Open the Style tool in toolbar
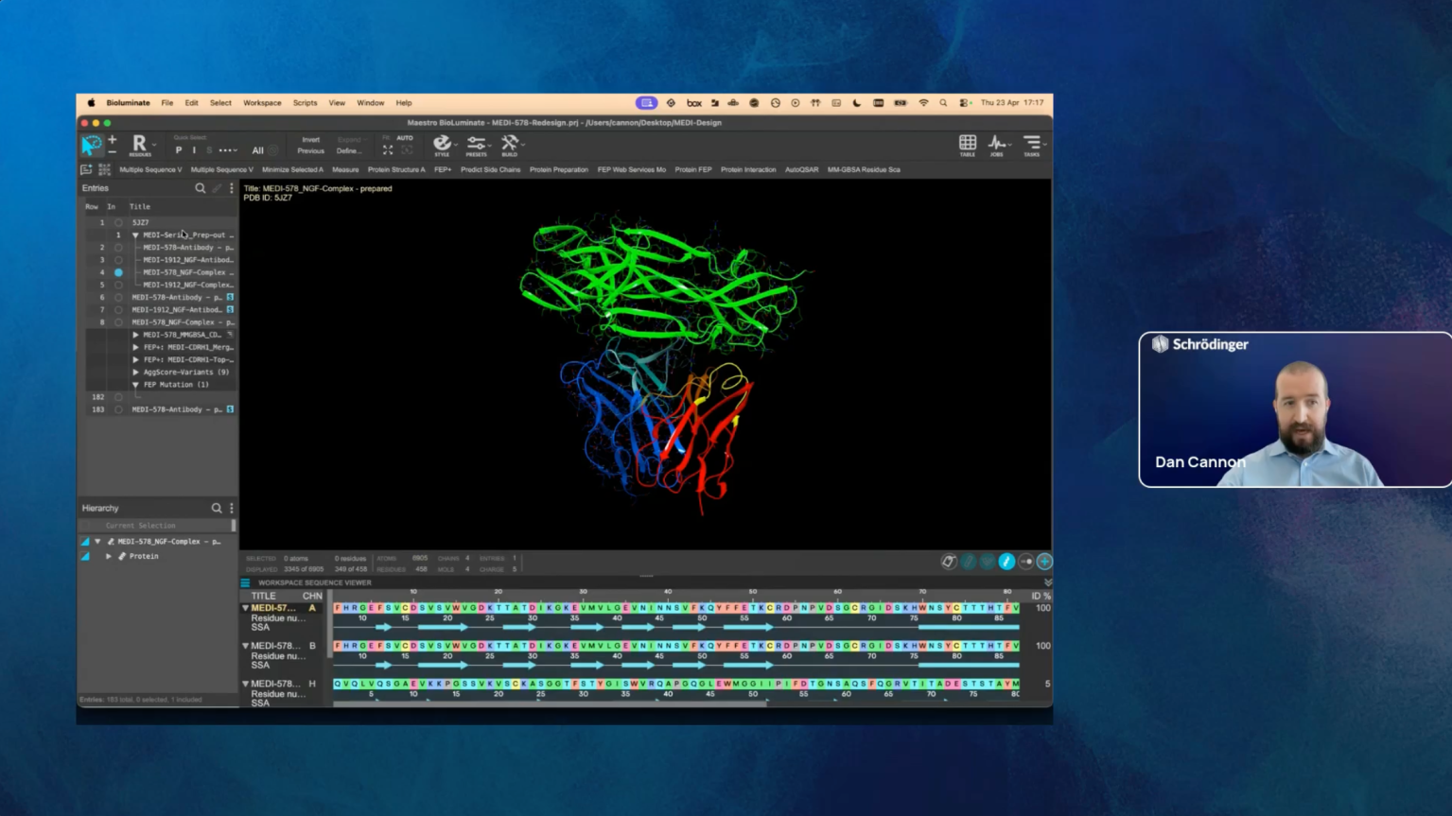 pyautogui.click(x=442, y=145)
